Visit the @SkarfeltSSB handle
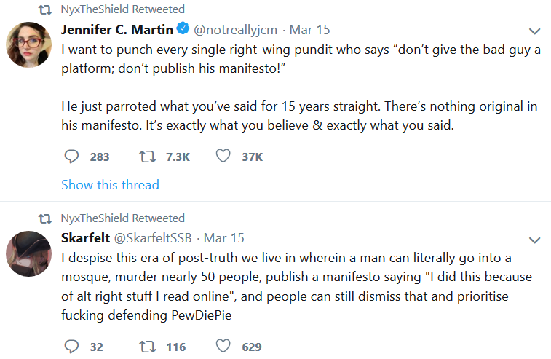The width and height of the screenshot is (551, 359). pyautogui.click(x=153, y=238)
